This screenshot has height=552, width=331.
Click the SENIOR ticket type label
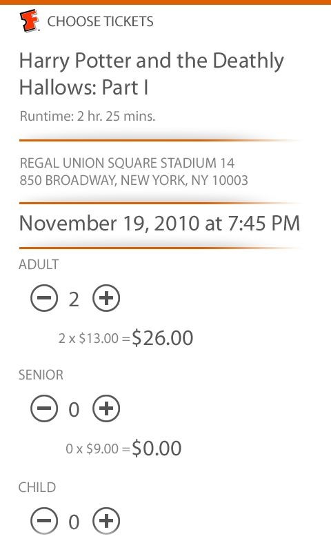[x=41, y=375]
